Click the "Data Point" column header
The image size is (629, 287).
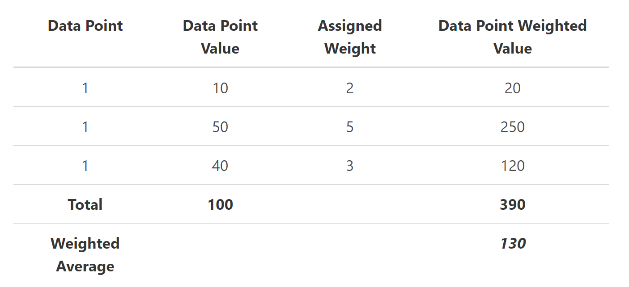click(85, 26)
